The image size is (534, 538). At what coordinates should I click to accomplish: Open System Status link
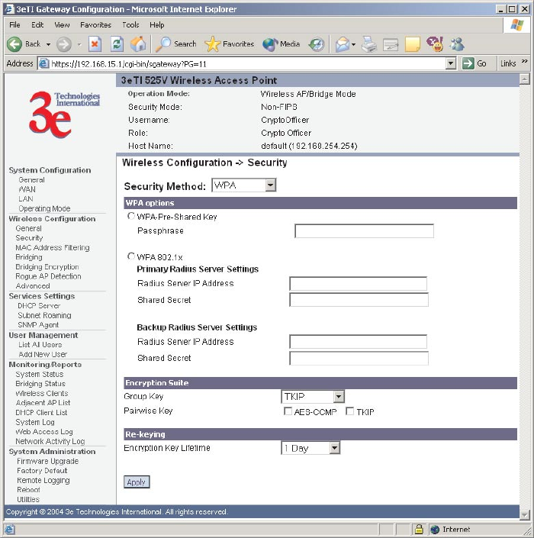(x=40, y=374)
